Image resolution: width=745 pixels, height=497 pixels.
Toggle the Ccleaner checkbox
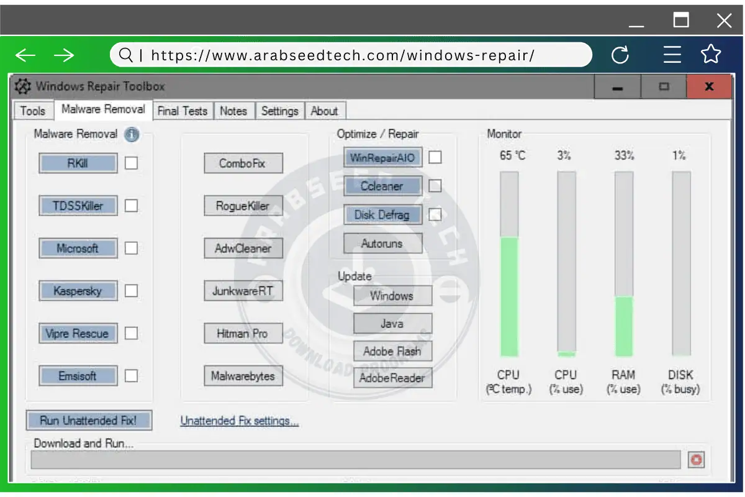tap(435, 186)
